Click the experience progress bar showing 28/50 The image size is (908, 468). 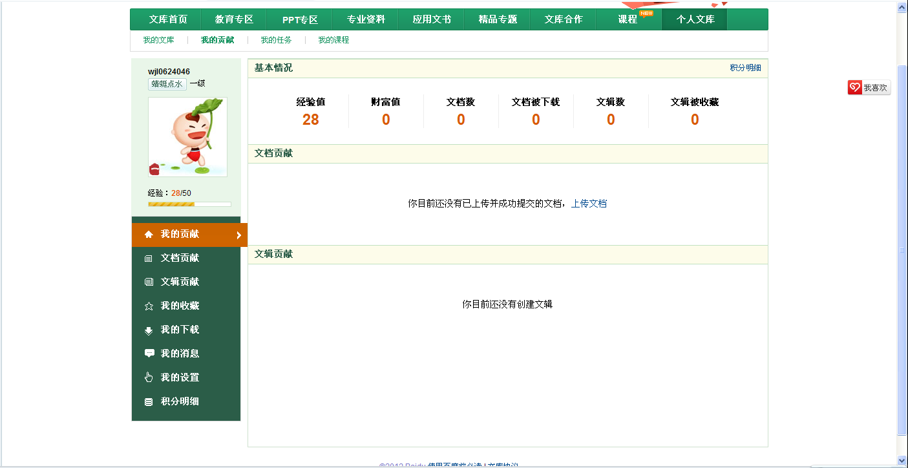pyautogui.click(x=189, y=204)
